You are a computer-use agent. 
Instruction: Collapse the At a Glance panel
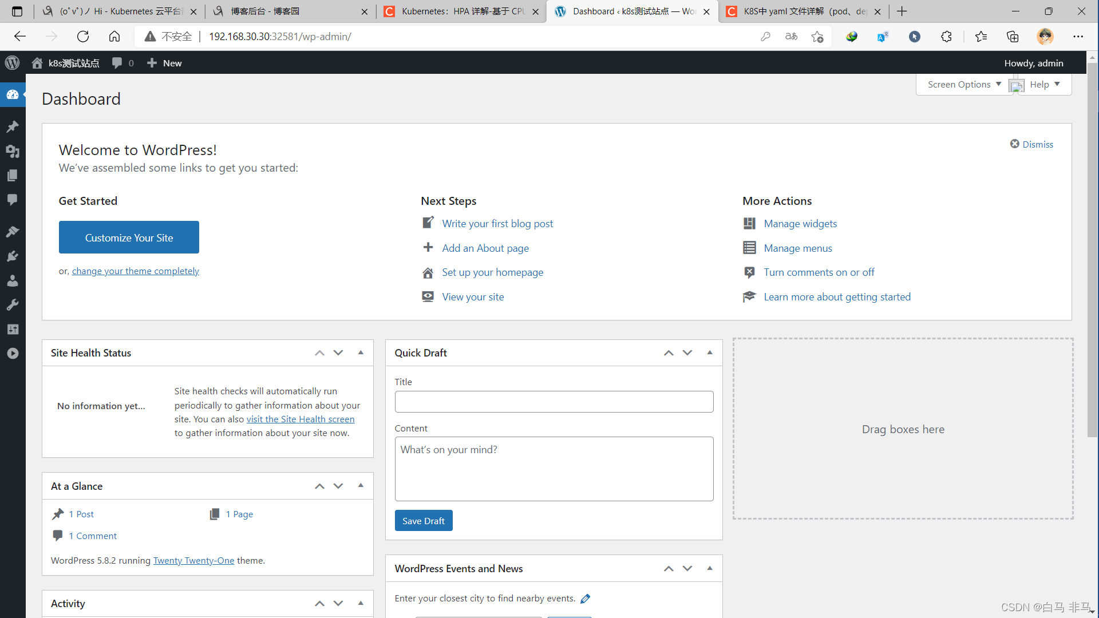360,485
